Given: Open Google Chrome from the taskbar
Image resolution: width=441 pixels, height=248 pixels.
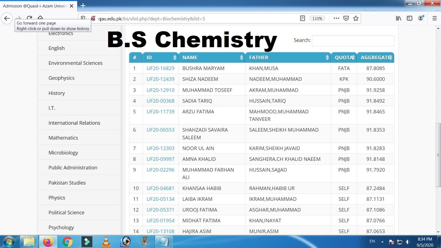Looking at the screenshot, I should tap(68, 242).
